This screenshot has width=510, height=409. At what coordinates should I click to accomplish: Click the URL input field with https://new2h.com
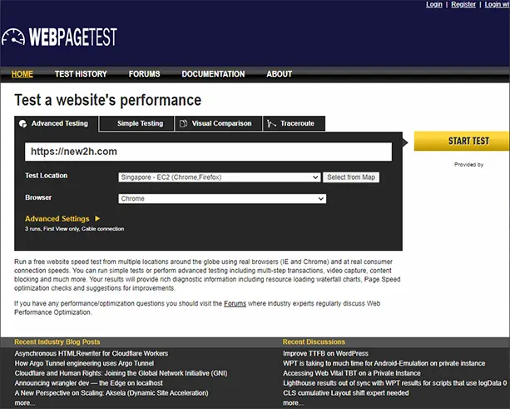(x=208, y=152)
